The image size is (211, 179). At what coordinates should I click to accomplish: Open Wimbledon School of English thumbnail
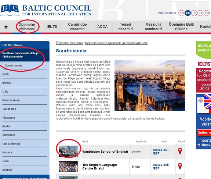68,152
